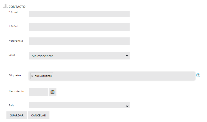Click empty area of the Etiquetas field
The height and width of the screenshot is (122, 207).
pyautogui.click(x=123, y=76)
